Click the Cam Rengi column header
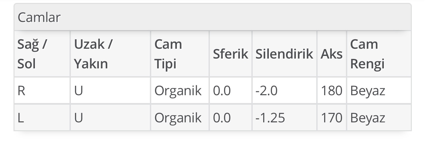 point(367,54)
